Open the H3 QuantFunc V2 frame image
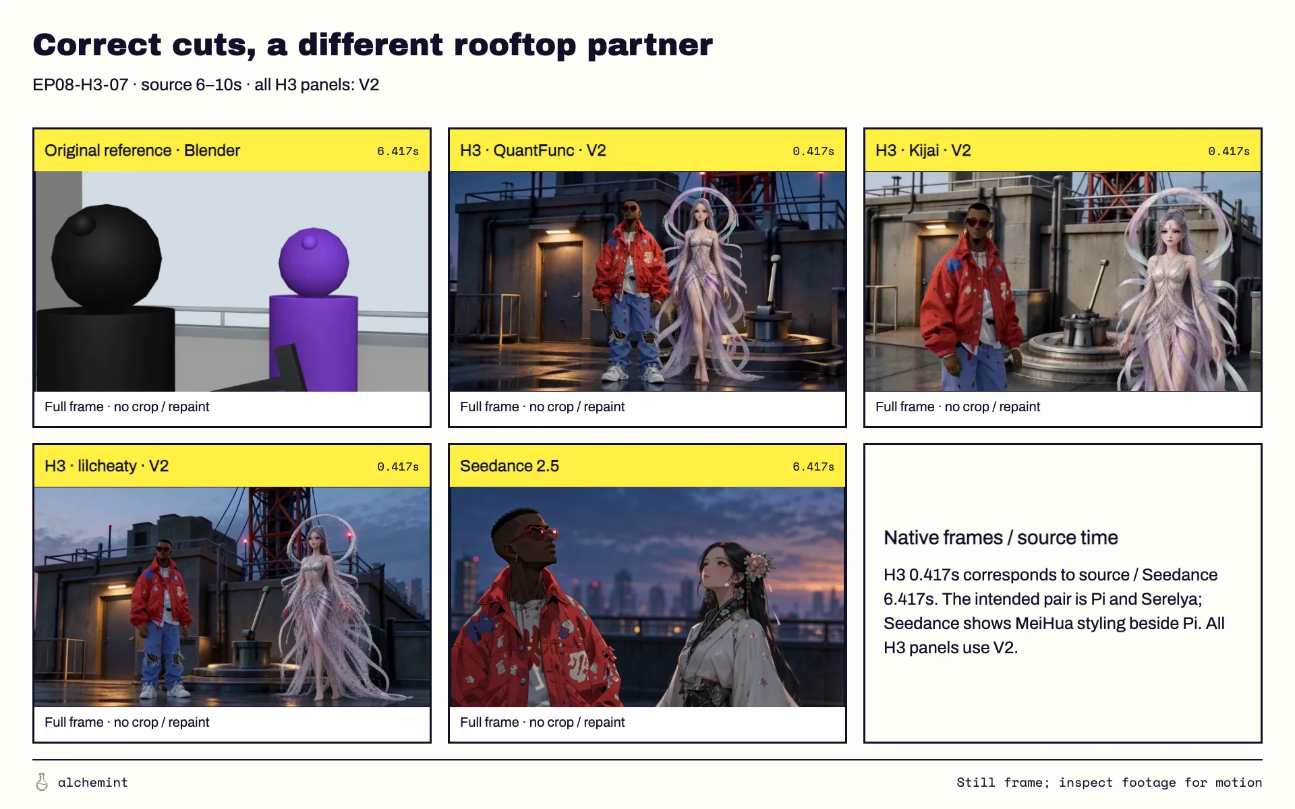 coord(647,281)
